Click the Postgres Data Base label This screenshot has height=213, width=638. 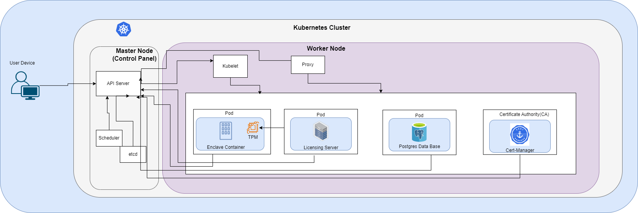[419, 147]
